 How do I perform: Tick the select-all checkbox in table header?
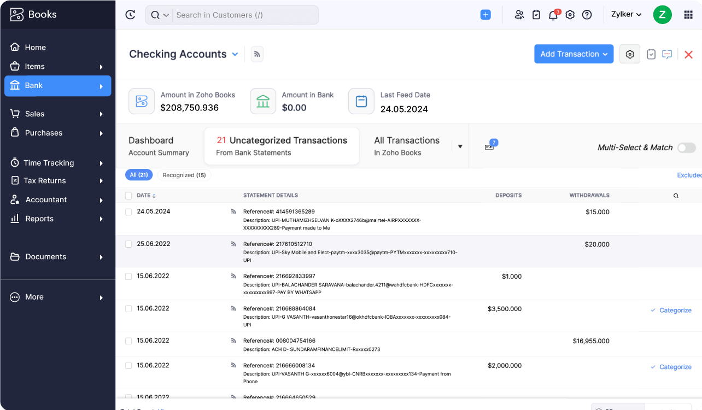tap(128, 196)
